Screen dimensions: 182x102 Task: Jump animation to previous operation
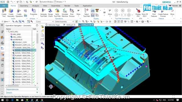pos(116,15)
